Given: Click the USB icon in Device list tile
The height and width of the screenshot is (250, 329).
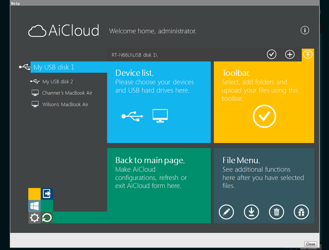Looking at the screenshot, I should pos(132,116).
